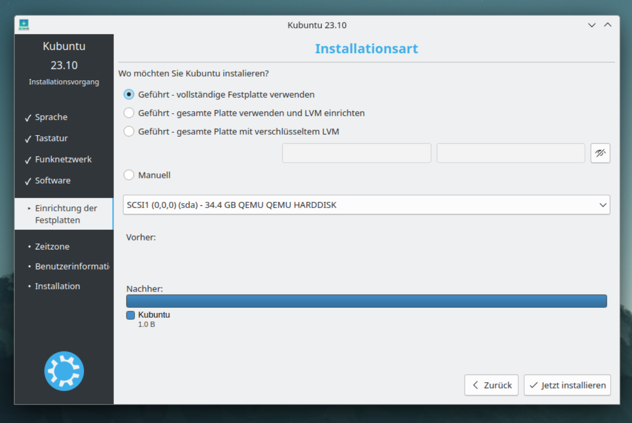Click the checkmark icon beside Sprache
The height and width of the screenshot is (423, 632).
(x=28, y=118)
